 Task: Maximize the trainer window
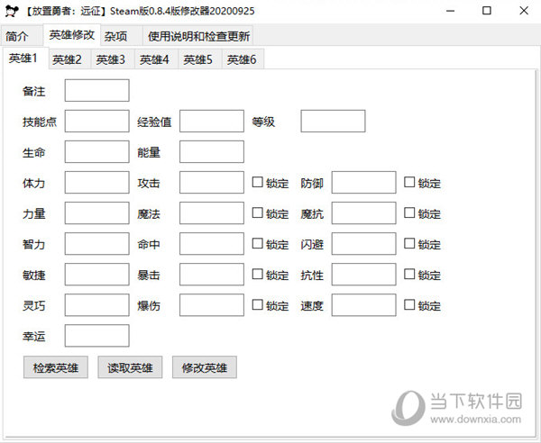(x=487, y=11)
